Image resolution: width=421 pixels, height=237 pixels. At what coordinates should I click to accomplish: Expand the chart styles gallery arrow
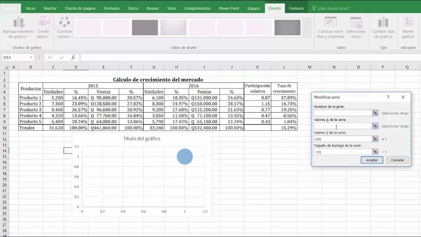[x=306, y=28]
